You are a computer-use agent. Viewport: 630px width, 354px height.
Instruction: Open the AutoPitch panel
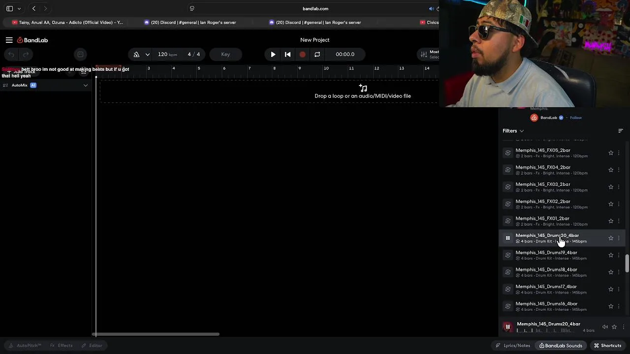pos(25,346)
